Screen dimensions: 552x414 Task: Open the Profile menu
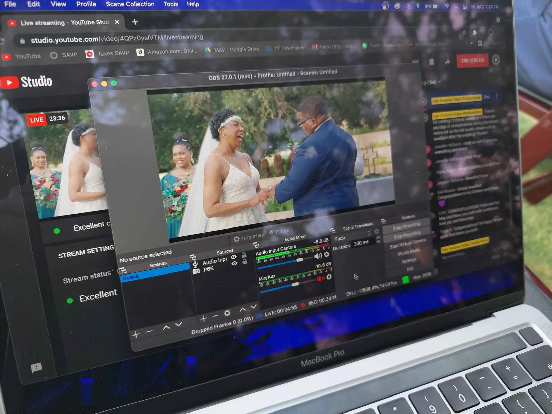coord(86,4)
